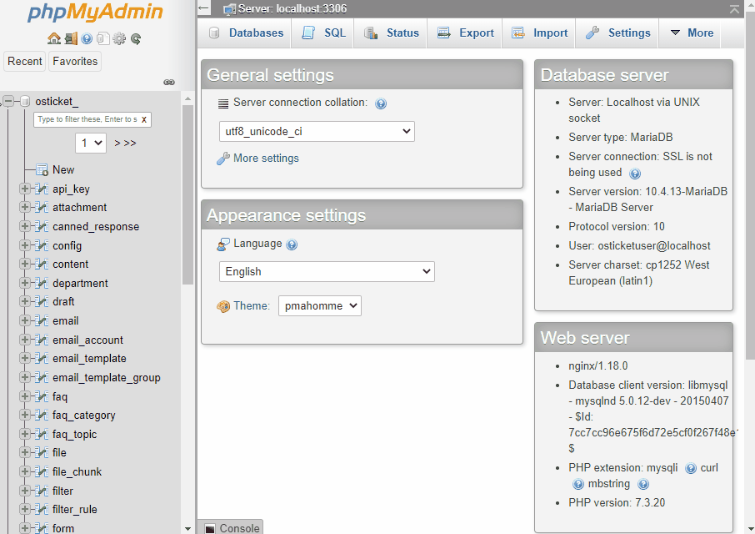Click the Recent tables button
Viewport: 755px width, 534px height.
pyautogui.click(x=24, y=61)
